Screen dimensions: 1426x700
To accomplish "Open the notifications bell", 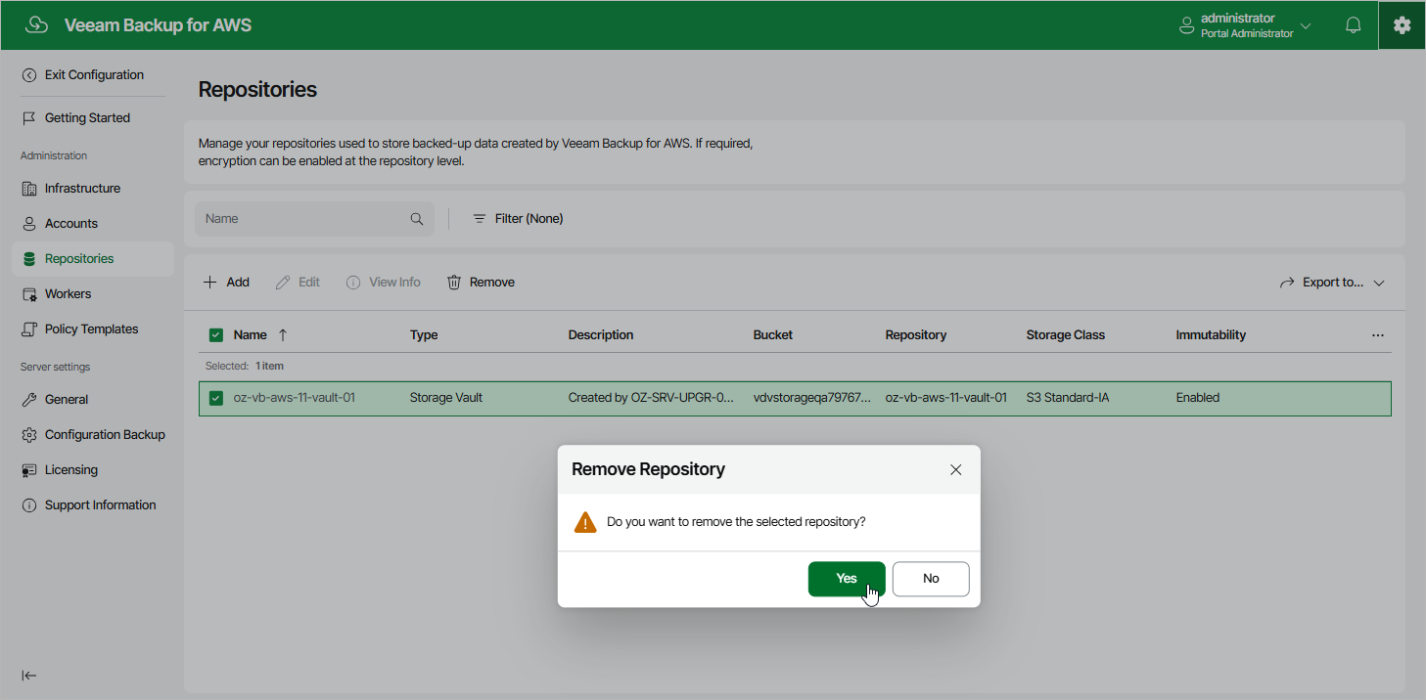I will coord(1354,25).
